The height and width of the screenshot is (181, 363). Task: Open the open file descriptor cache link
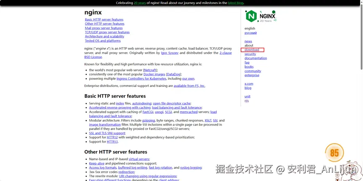[x=172, y=103]
